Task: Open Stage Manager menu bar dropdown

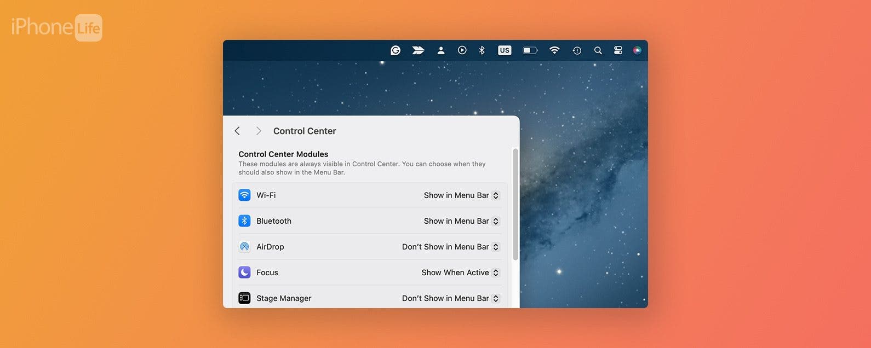Action: (450, 298)
